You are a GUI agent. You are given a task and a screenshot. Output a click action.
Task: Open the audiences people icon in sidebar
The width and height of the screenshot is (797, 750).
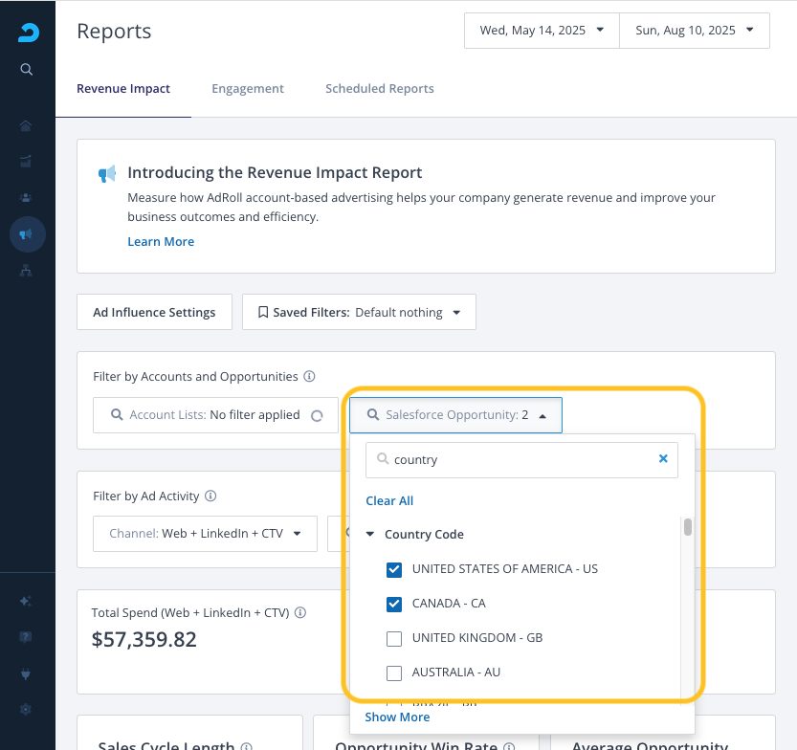point(27,197)
